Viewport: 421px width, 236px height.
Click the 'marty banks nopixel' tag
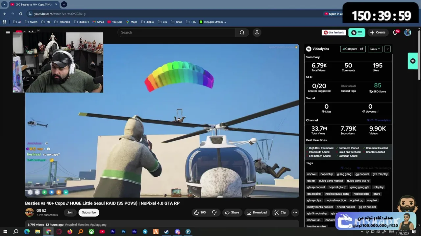(320, 207)
